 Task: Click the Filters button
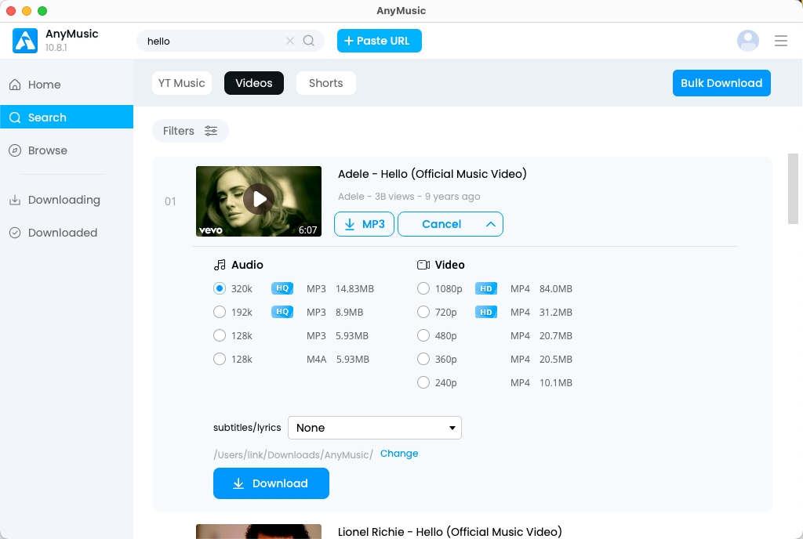190,131
